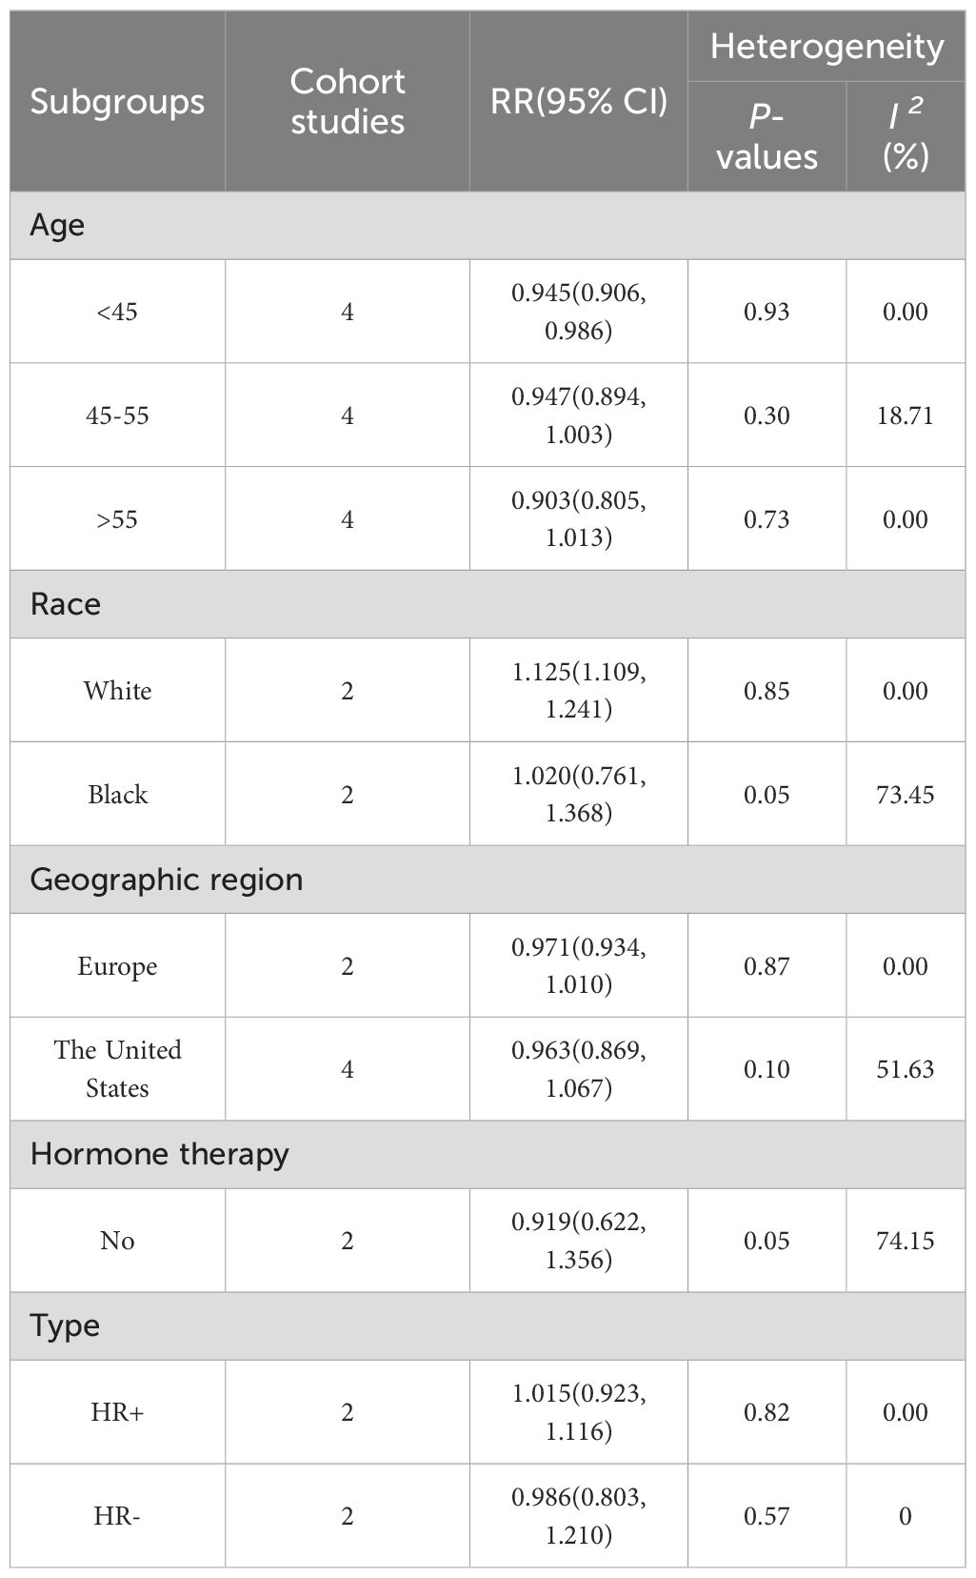976x1578 pixels.
Task: Click the Subgroups column header
Action: tap(117, 101)
